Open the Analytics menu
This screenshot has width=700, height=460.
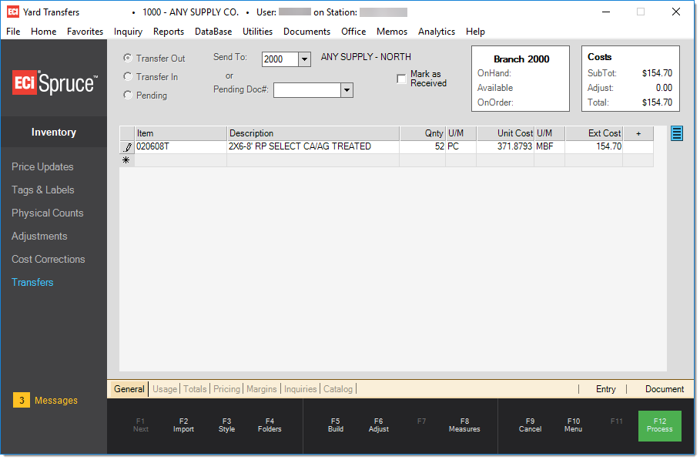[x=438, y=32]
